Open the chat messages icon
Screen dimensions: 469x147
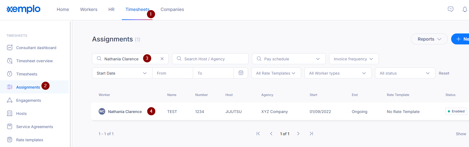(x=451, y=9)
